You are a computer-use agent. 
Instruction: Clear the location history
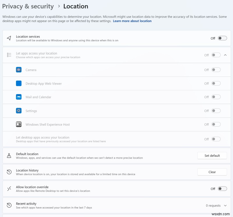pos(212,172)
